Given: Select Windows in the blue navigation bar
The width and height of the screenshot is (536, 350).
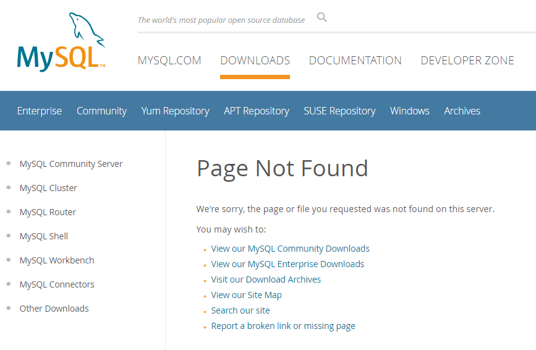Looking at the screenshot, I should (x=409, y=111).
